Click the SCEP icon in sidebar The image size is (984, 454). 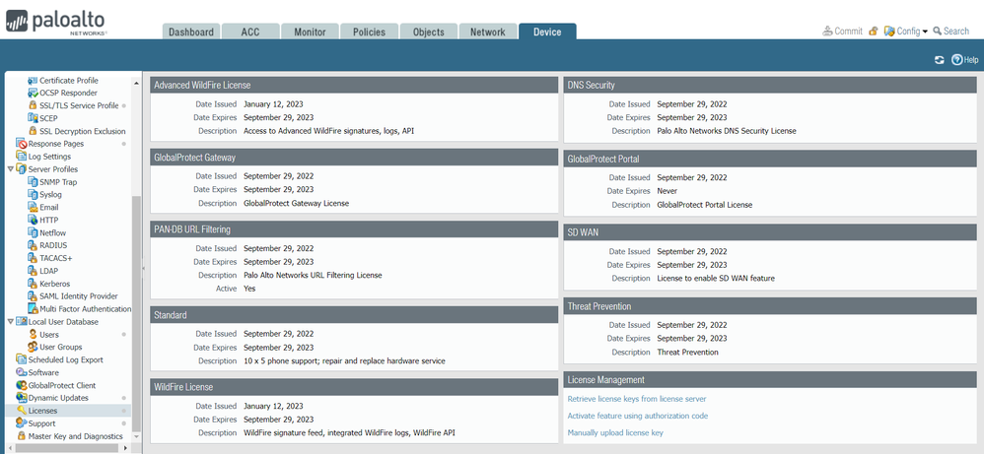[x=34, y=118]
